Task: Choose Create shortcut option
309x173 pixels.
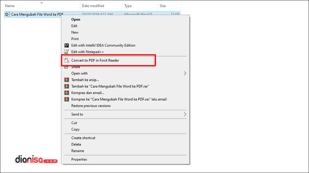Action: coord(83,138)
